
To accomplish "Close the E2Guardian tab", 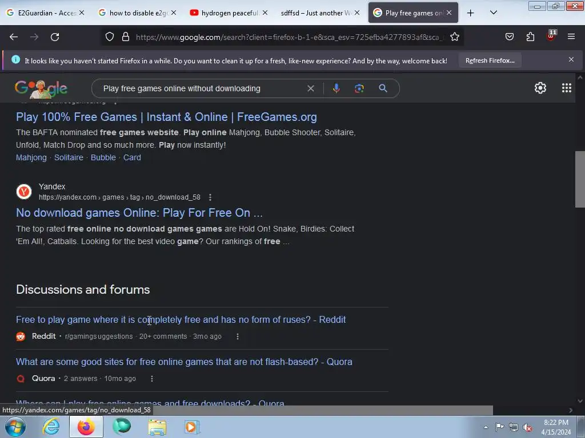I will (82, 13).
